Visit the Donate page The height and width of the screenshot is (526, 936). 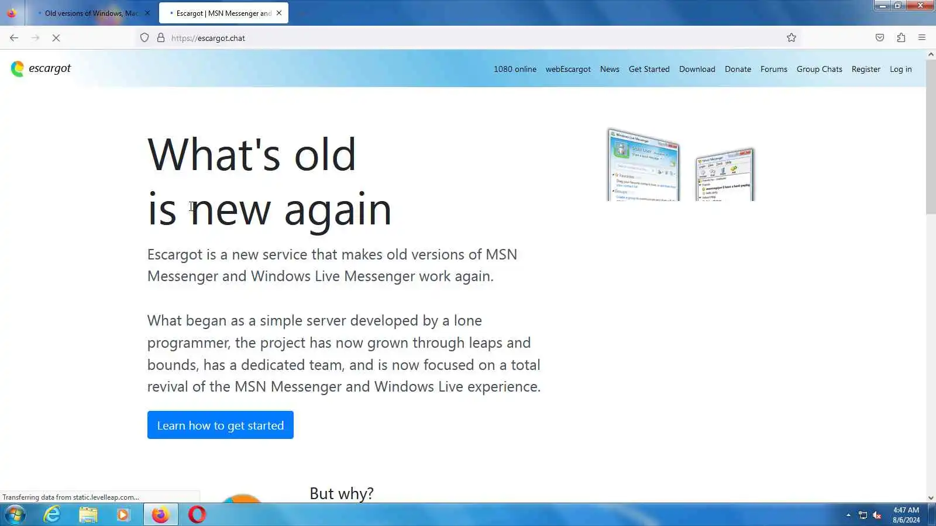(738, 69)
